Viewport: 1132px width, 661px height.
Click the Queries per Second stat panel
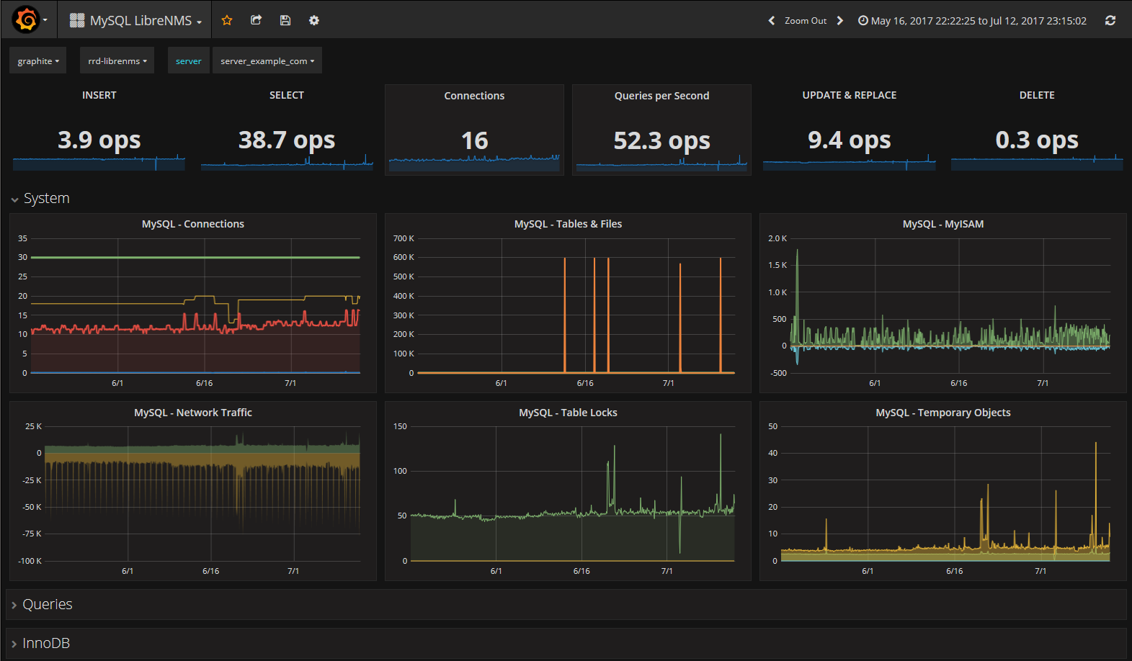coord(661,130)
